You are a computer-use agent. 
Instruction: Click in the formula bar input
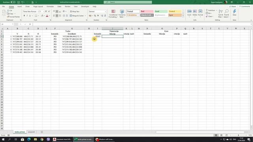tap(142, 24)
